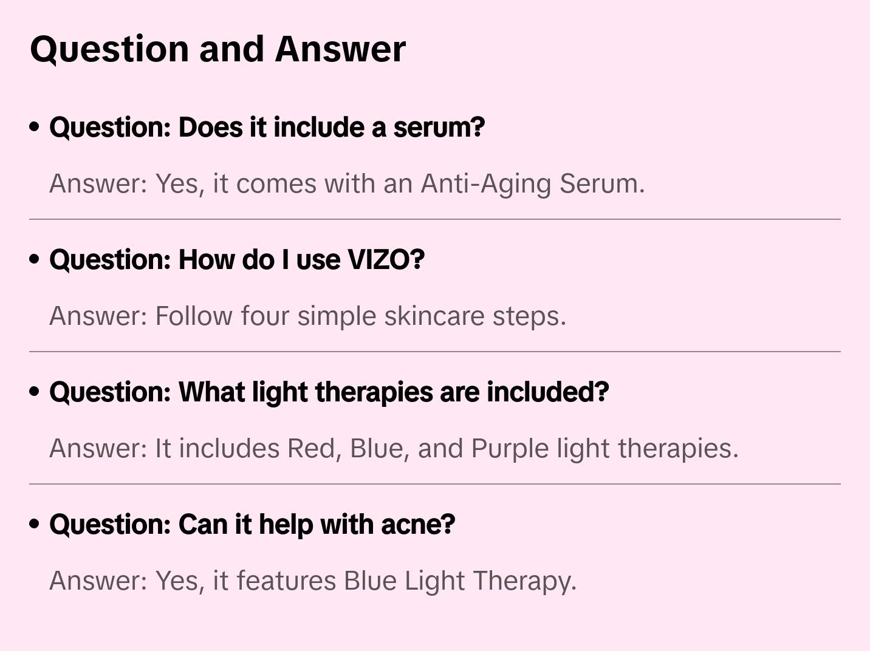This screenshot has height=651, width=870.
Task: Click the bullet before the light therapies question
Action: [x=35, y=392]
